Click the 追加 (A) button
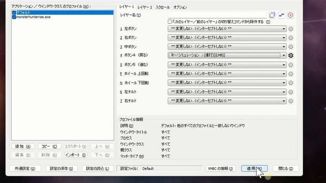The height and width of the screenshot is (183, 326). click(x=22, y=146)
